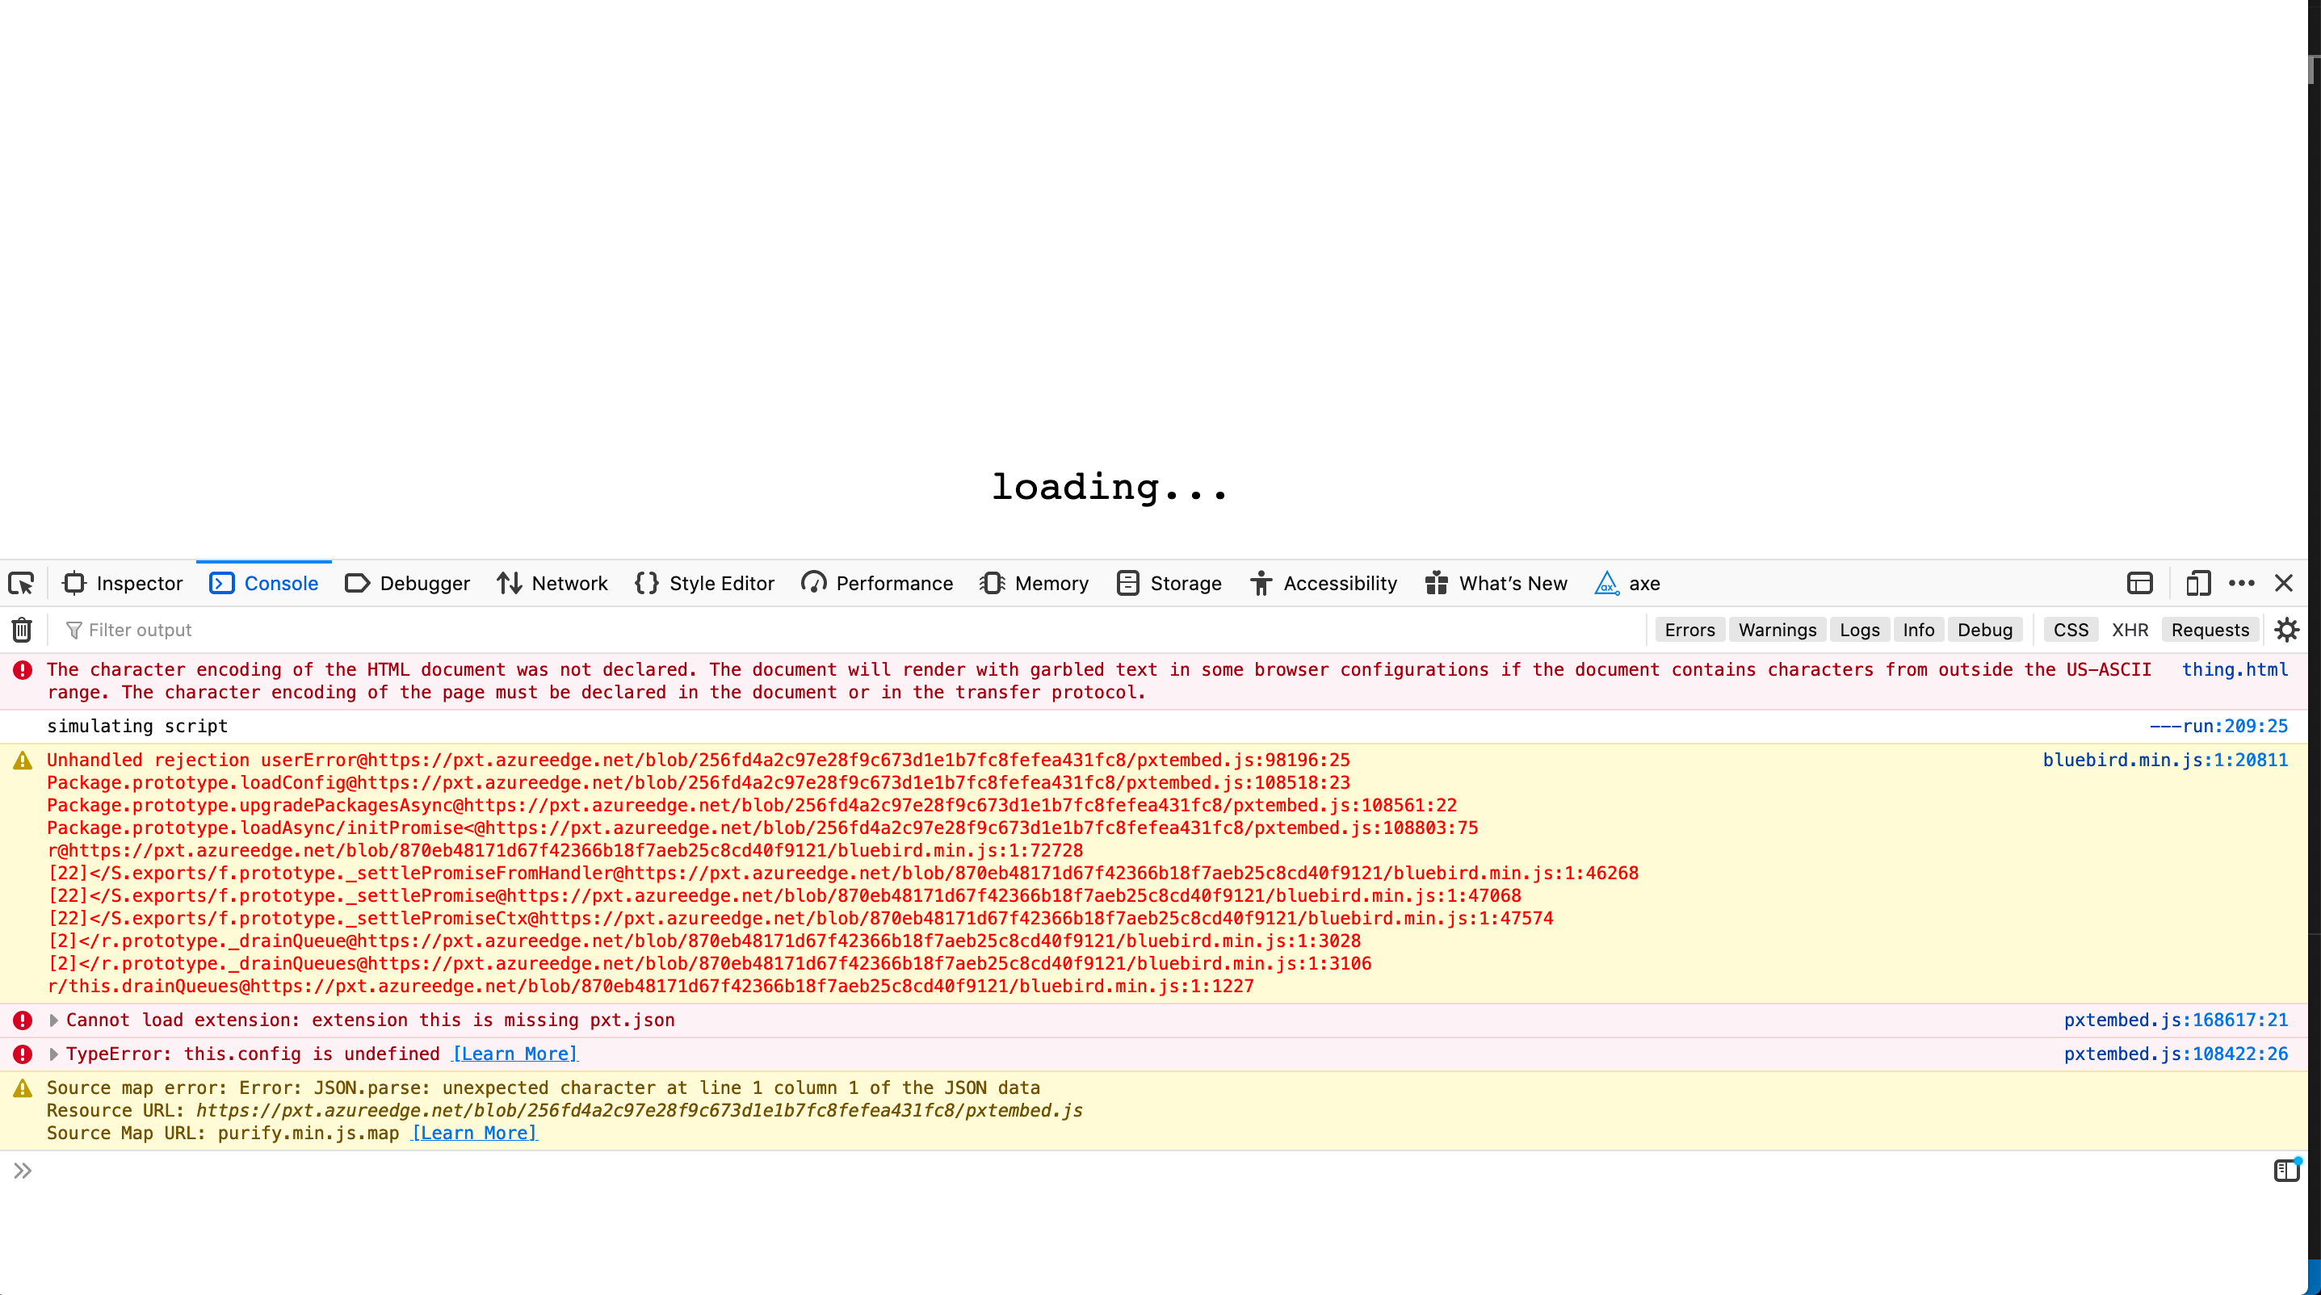
Task: Open the Debugger tab
Action: [x=407, y=584]
